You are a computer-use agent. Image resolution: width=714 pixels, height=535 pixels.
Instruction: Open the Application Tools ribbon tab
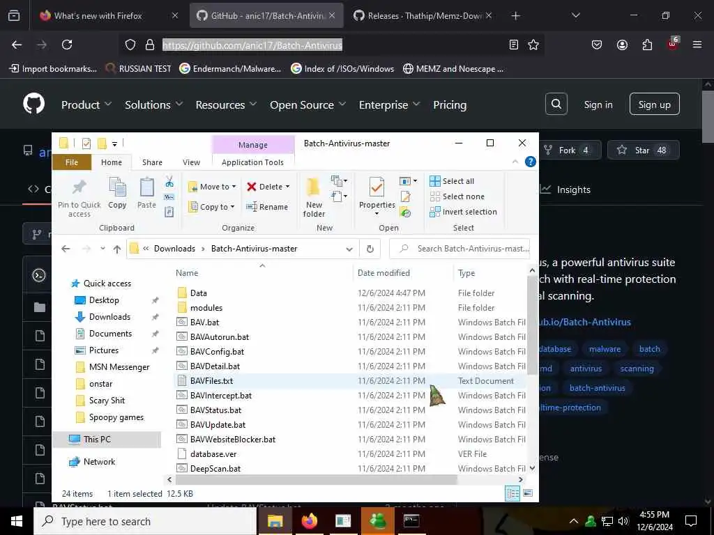pyautogui.click(x=252, y=162)
